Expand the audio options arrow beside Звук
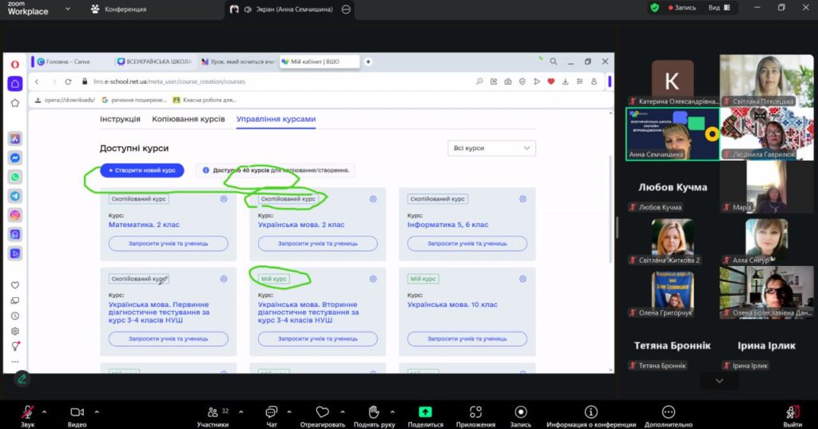The height and width of the screenshot is (429, 818). pos(44,411)
